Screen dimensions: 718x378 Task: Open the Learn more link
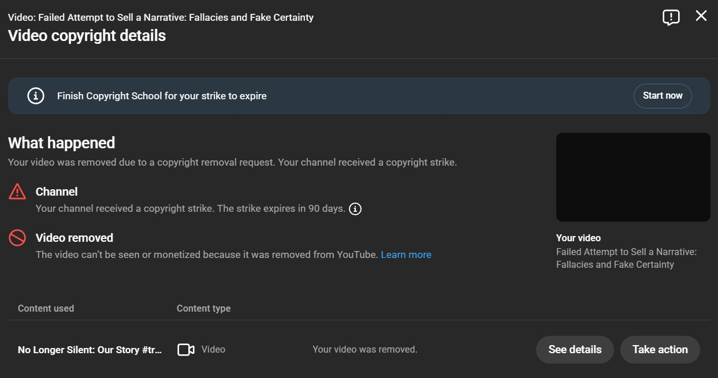[405, 255]
